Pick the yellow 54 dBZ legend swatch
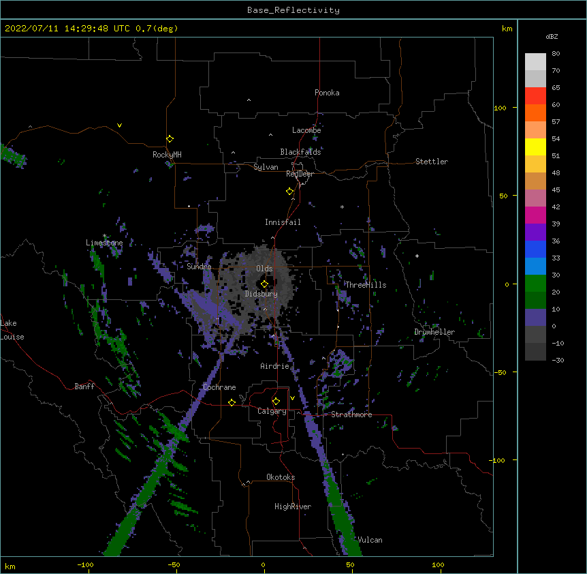This screenshot has width=587, height=574. pyautogui.click(x=535, y=147)
